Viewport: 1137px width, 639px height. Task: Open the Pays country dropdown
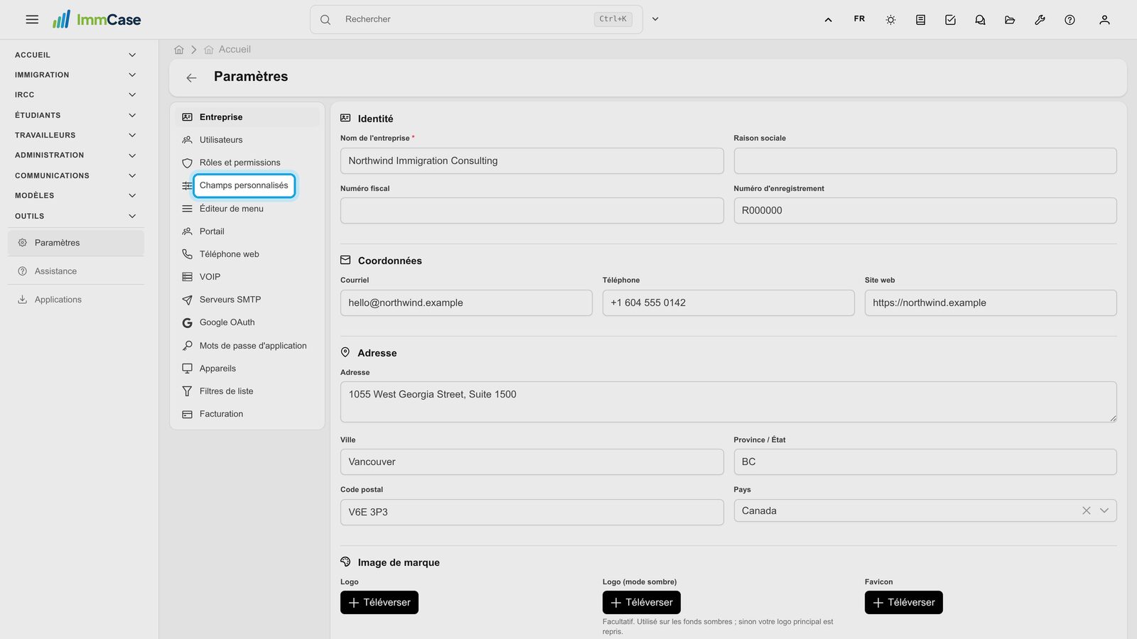pyautogui.click(x=1104, y=510)
